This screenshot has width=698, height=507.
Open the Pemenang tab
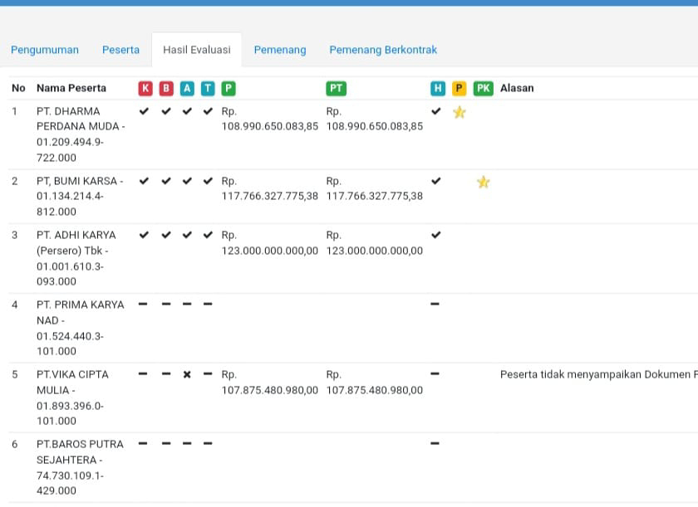[280, 50]
